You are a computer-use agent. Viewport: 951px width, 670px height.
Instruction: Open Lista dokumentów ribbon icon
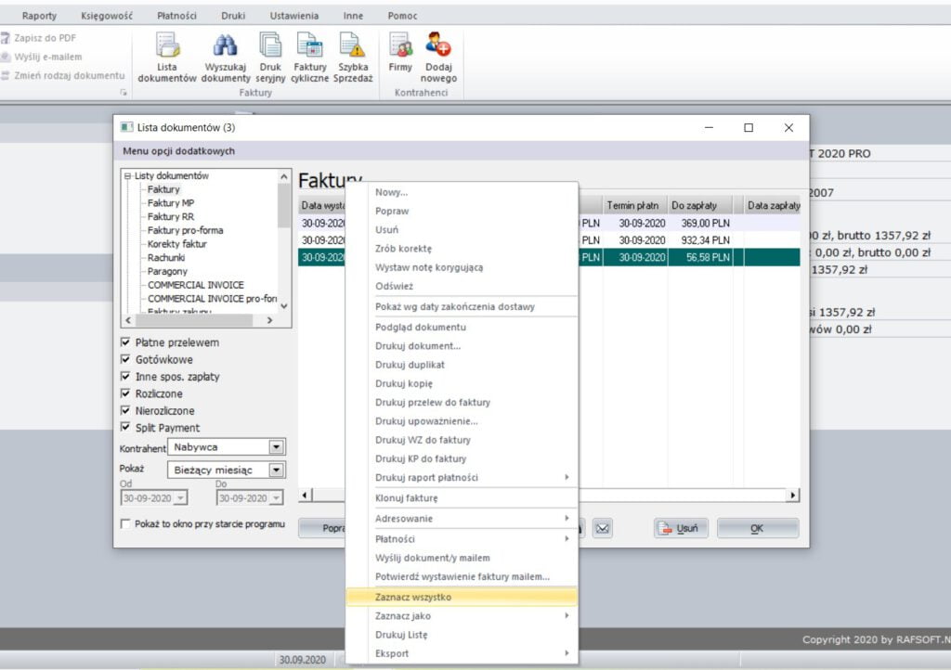coord(167,56)
